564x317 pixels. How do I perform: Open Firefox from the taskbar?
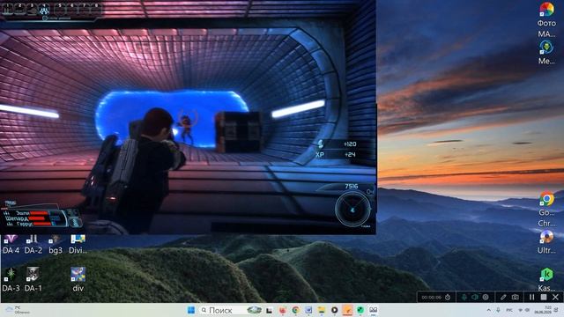coord(282,310)
